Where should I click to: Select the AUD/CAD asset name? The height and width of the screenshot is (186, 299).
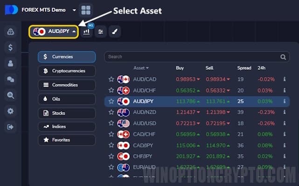point(145,79)
